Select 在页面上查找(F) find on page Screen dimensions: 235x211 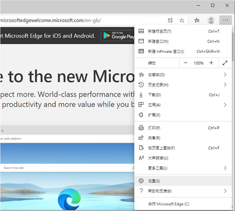[x=183, y=148]
